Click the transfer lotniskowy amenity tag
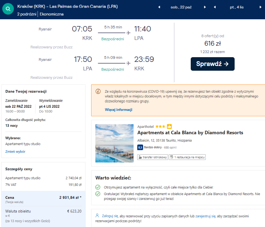This screenshot has width=265, height=227. (x=152, y=157)
